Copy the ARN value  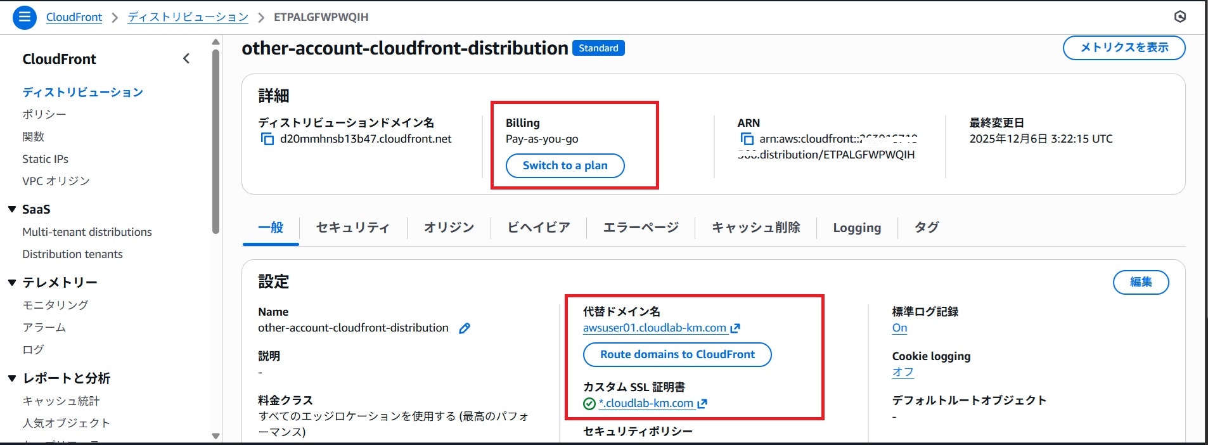747,139
